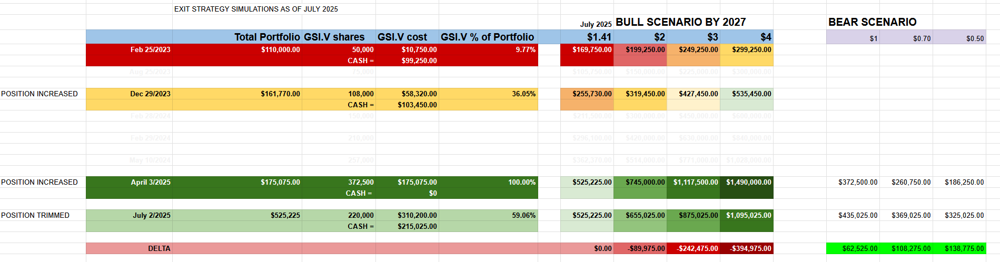Select the $1,490,000.00 cell
1000x262 pixels.
[x=747, y=182]
